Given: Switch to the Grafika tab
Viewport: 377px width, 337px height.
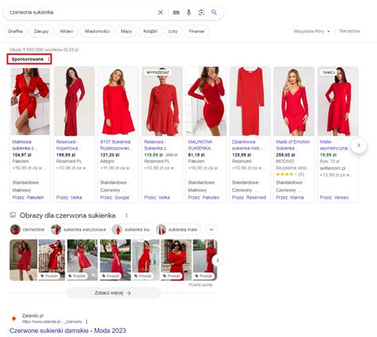Looking at the screenshot, I should 15,31.
